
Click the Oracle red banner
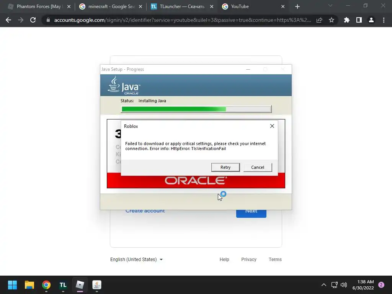click(x=196, y=181)
